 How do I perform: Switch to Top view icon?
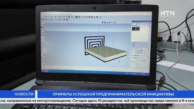[x=105, y=22]
